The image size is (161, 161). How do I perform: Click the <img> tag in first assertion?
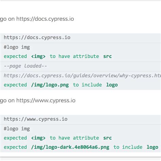pyautogui.click(x=38, y=56)
